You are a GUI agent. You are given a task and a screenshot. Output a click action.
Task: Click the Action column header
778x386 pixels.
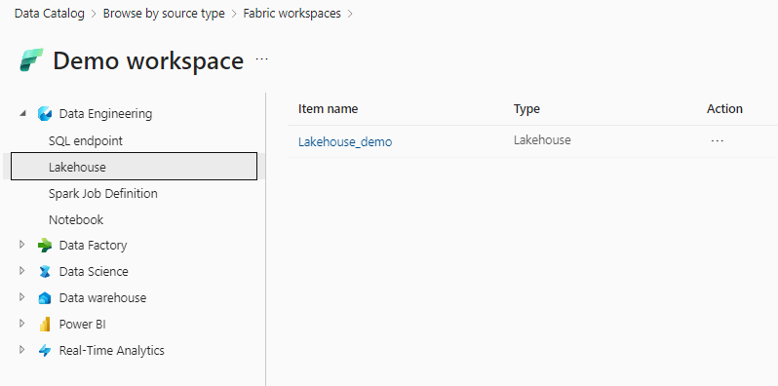point(724,108)
